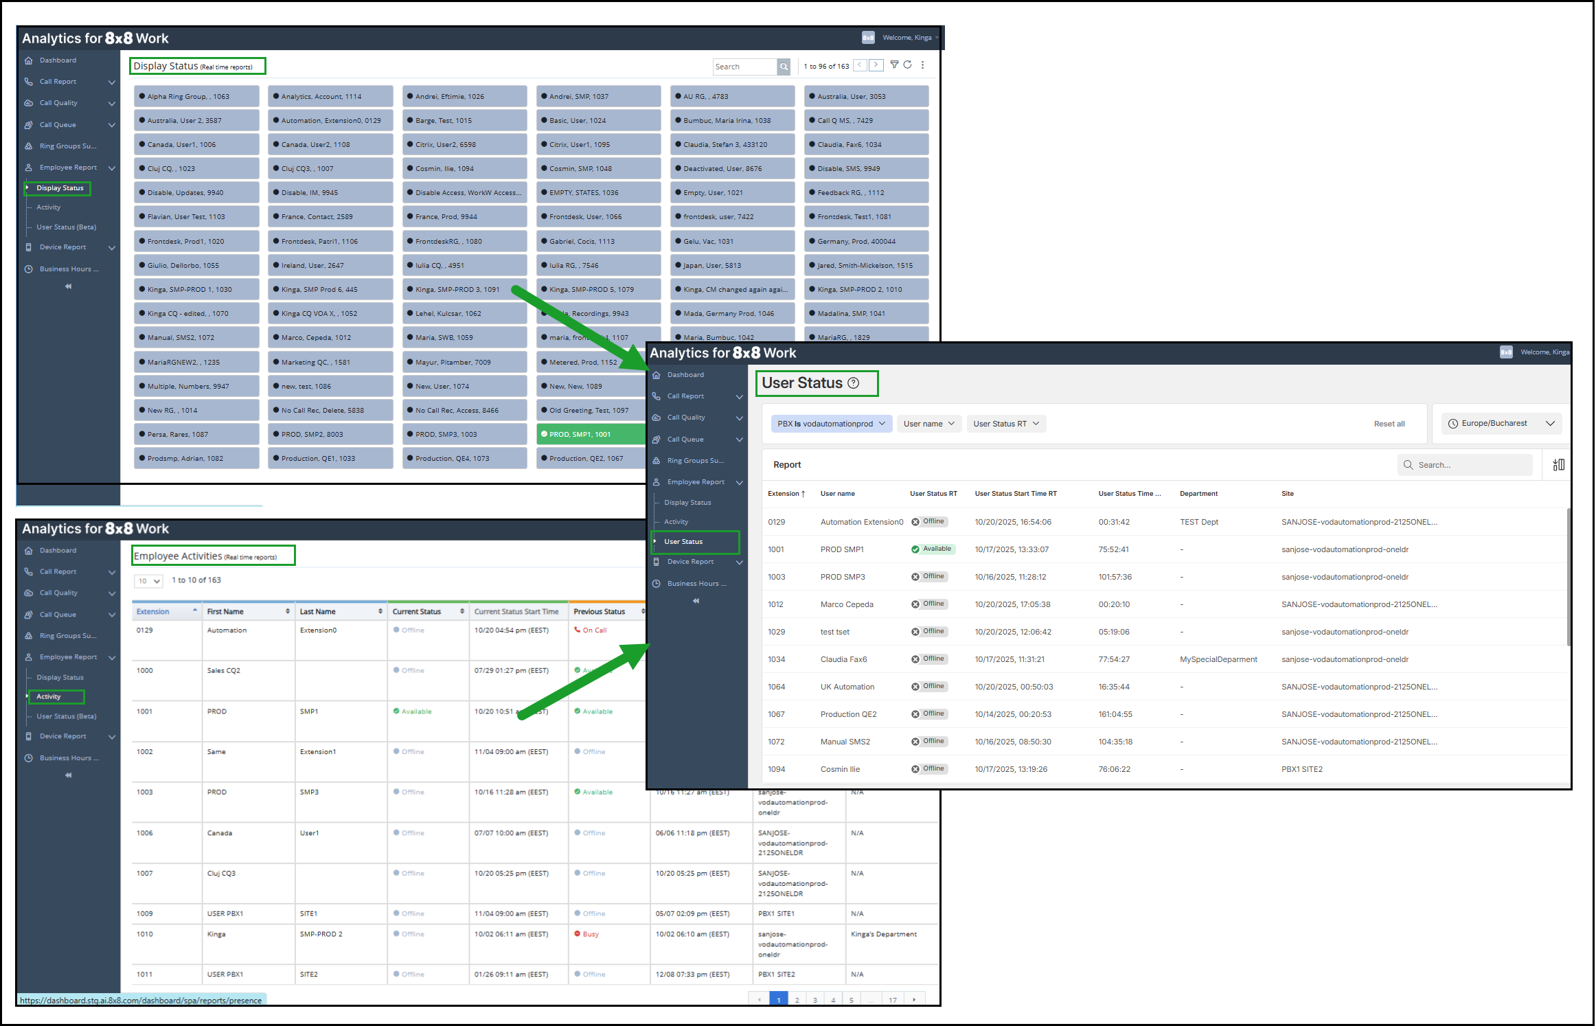Sort by User Status Start Time RT column
Image resolution: width=1596 pixels, height=1026 pixels.
[1016, 494]
